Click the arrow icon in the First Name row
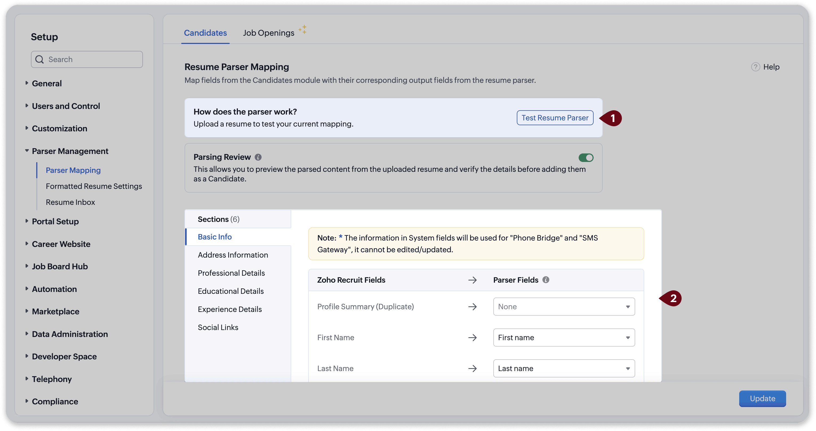This screenshot has height=431, width=816. pyautogui.click(x=472, y=338)
